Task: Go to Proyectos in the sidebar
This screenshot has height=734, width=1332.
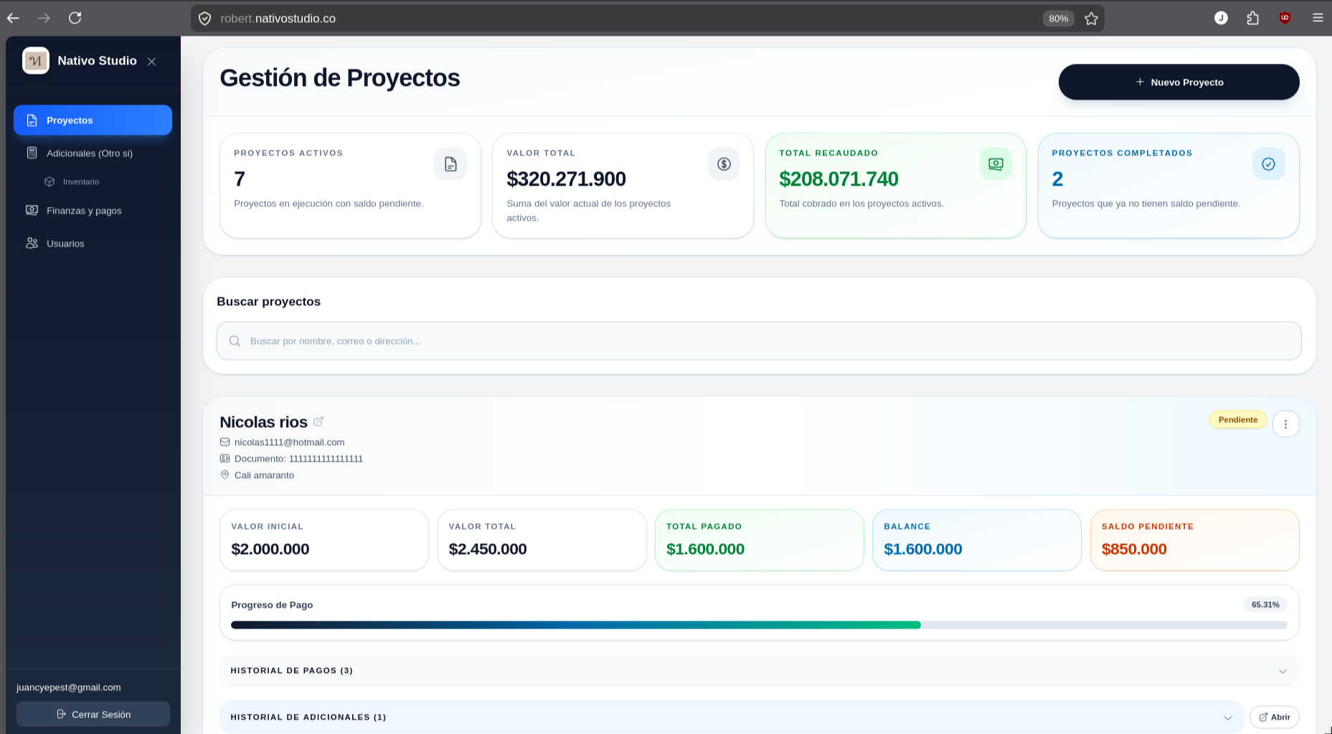Action: click(x=93, y=120)
